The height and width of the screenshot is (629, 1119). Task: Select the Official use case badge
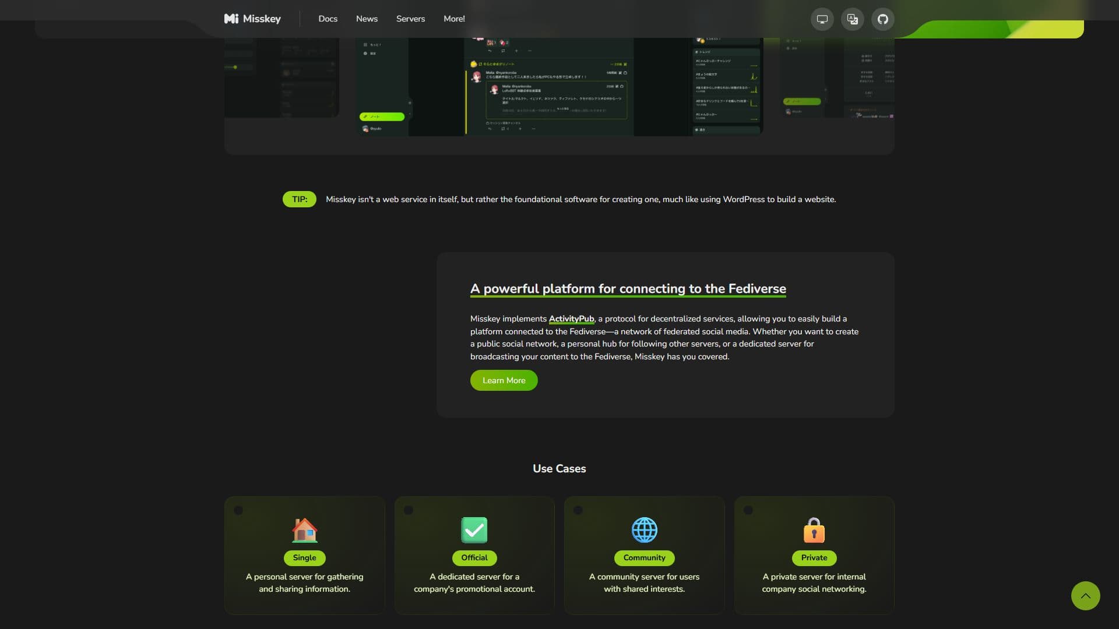[x=474, y=557]
